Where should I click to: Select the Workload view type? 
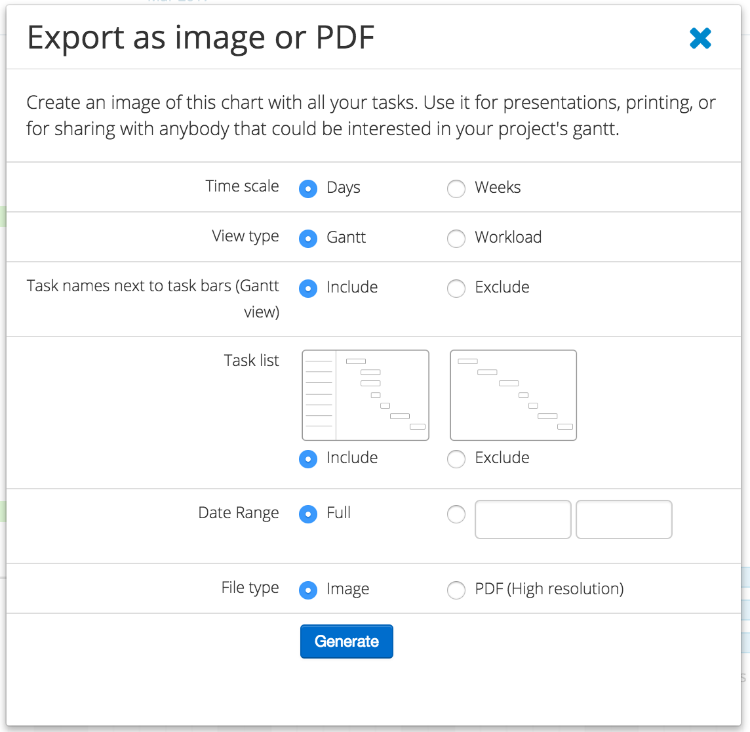[x=456, y=238]
